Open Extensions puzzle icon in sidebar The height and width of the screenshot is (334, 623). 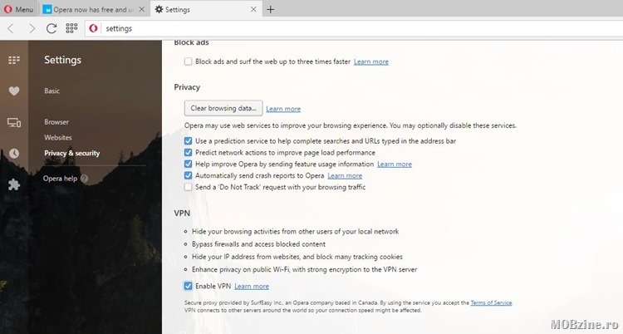[14, 184]
